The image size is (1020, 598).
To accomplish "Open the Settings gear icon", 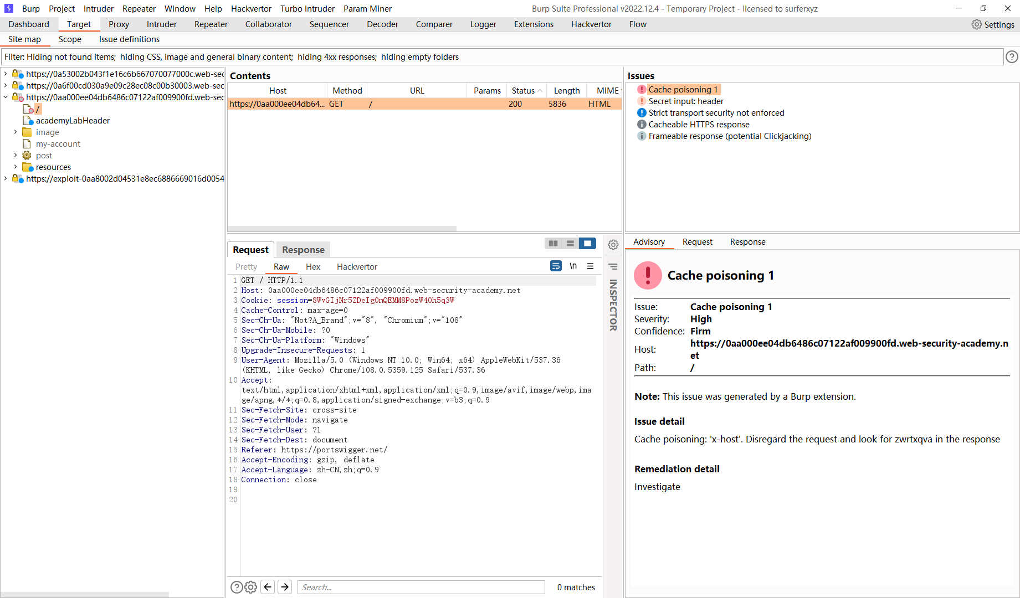I will tap(976, 24).
